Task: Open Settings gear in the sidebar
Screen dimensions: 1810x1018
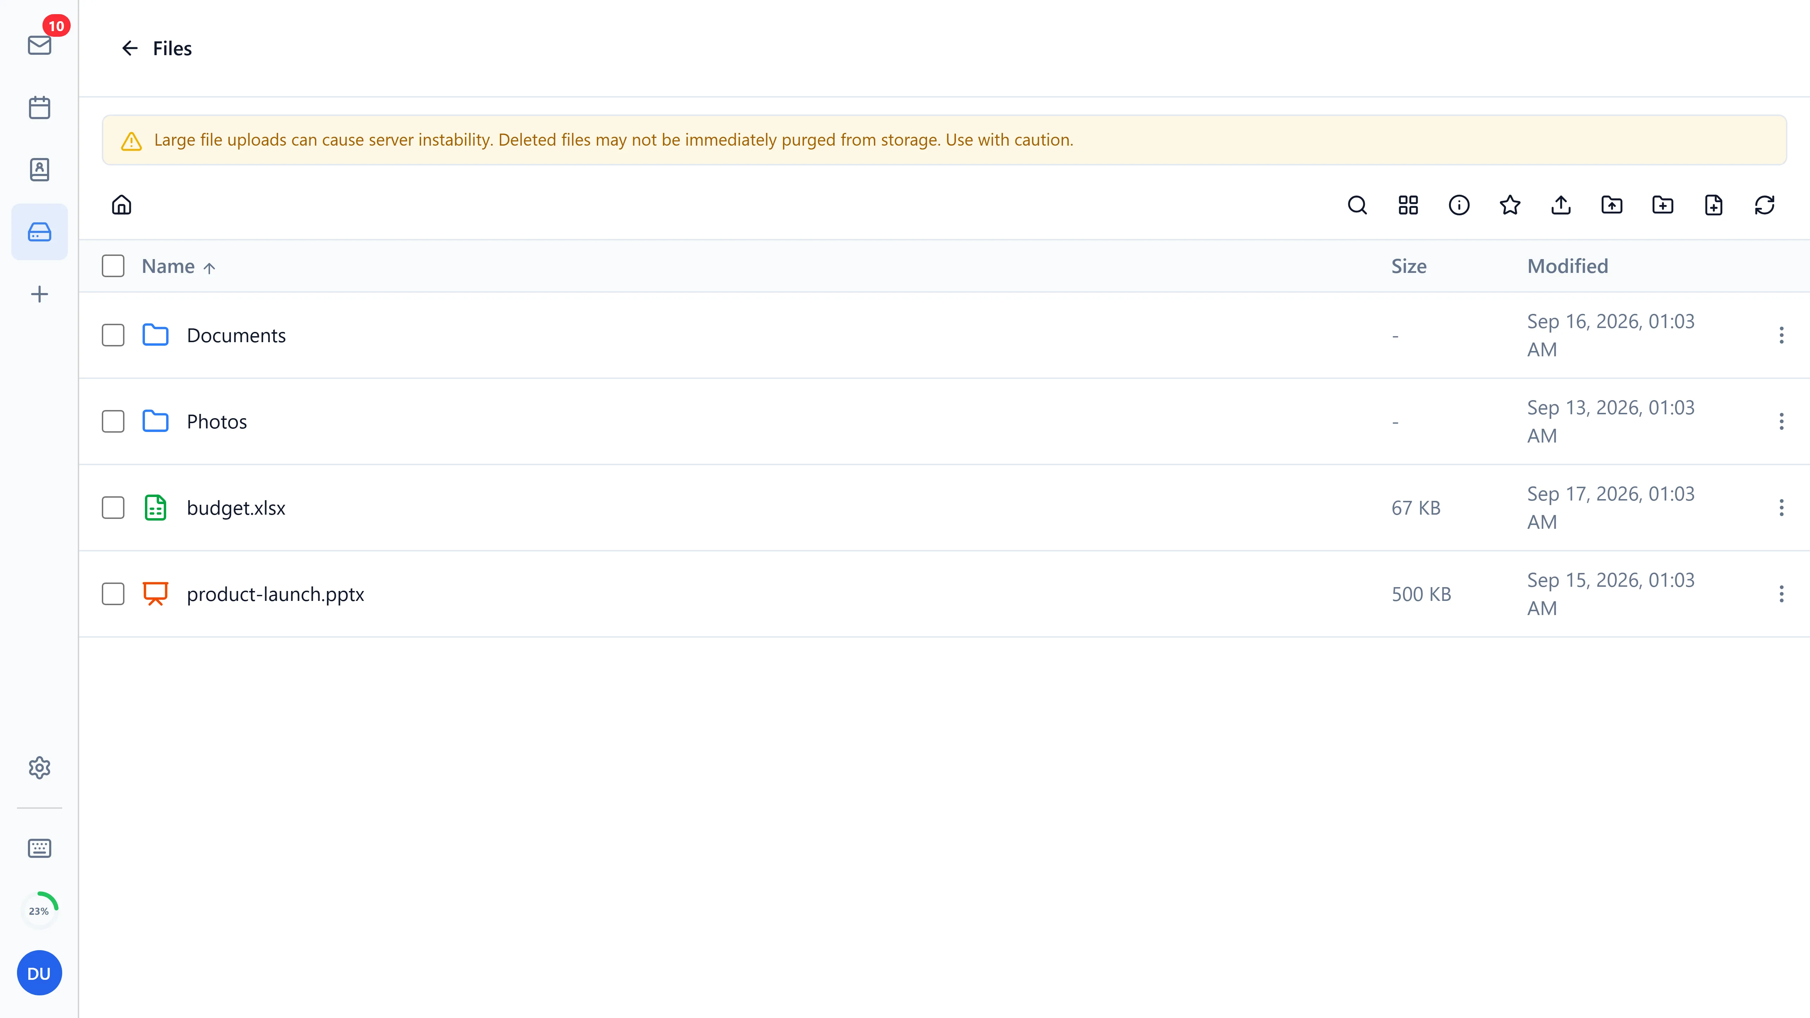Action: click(x=39, y=767)
